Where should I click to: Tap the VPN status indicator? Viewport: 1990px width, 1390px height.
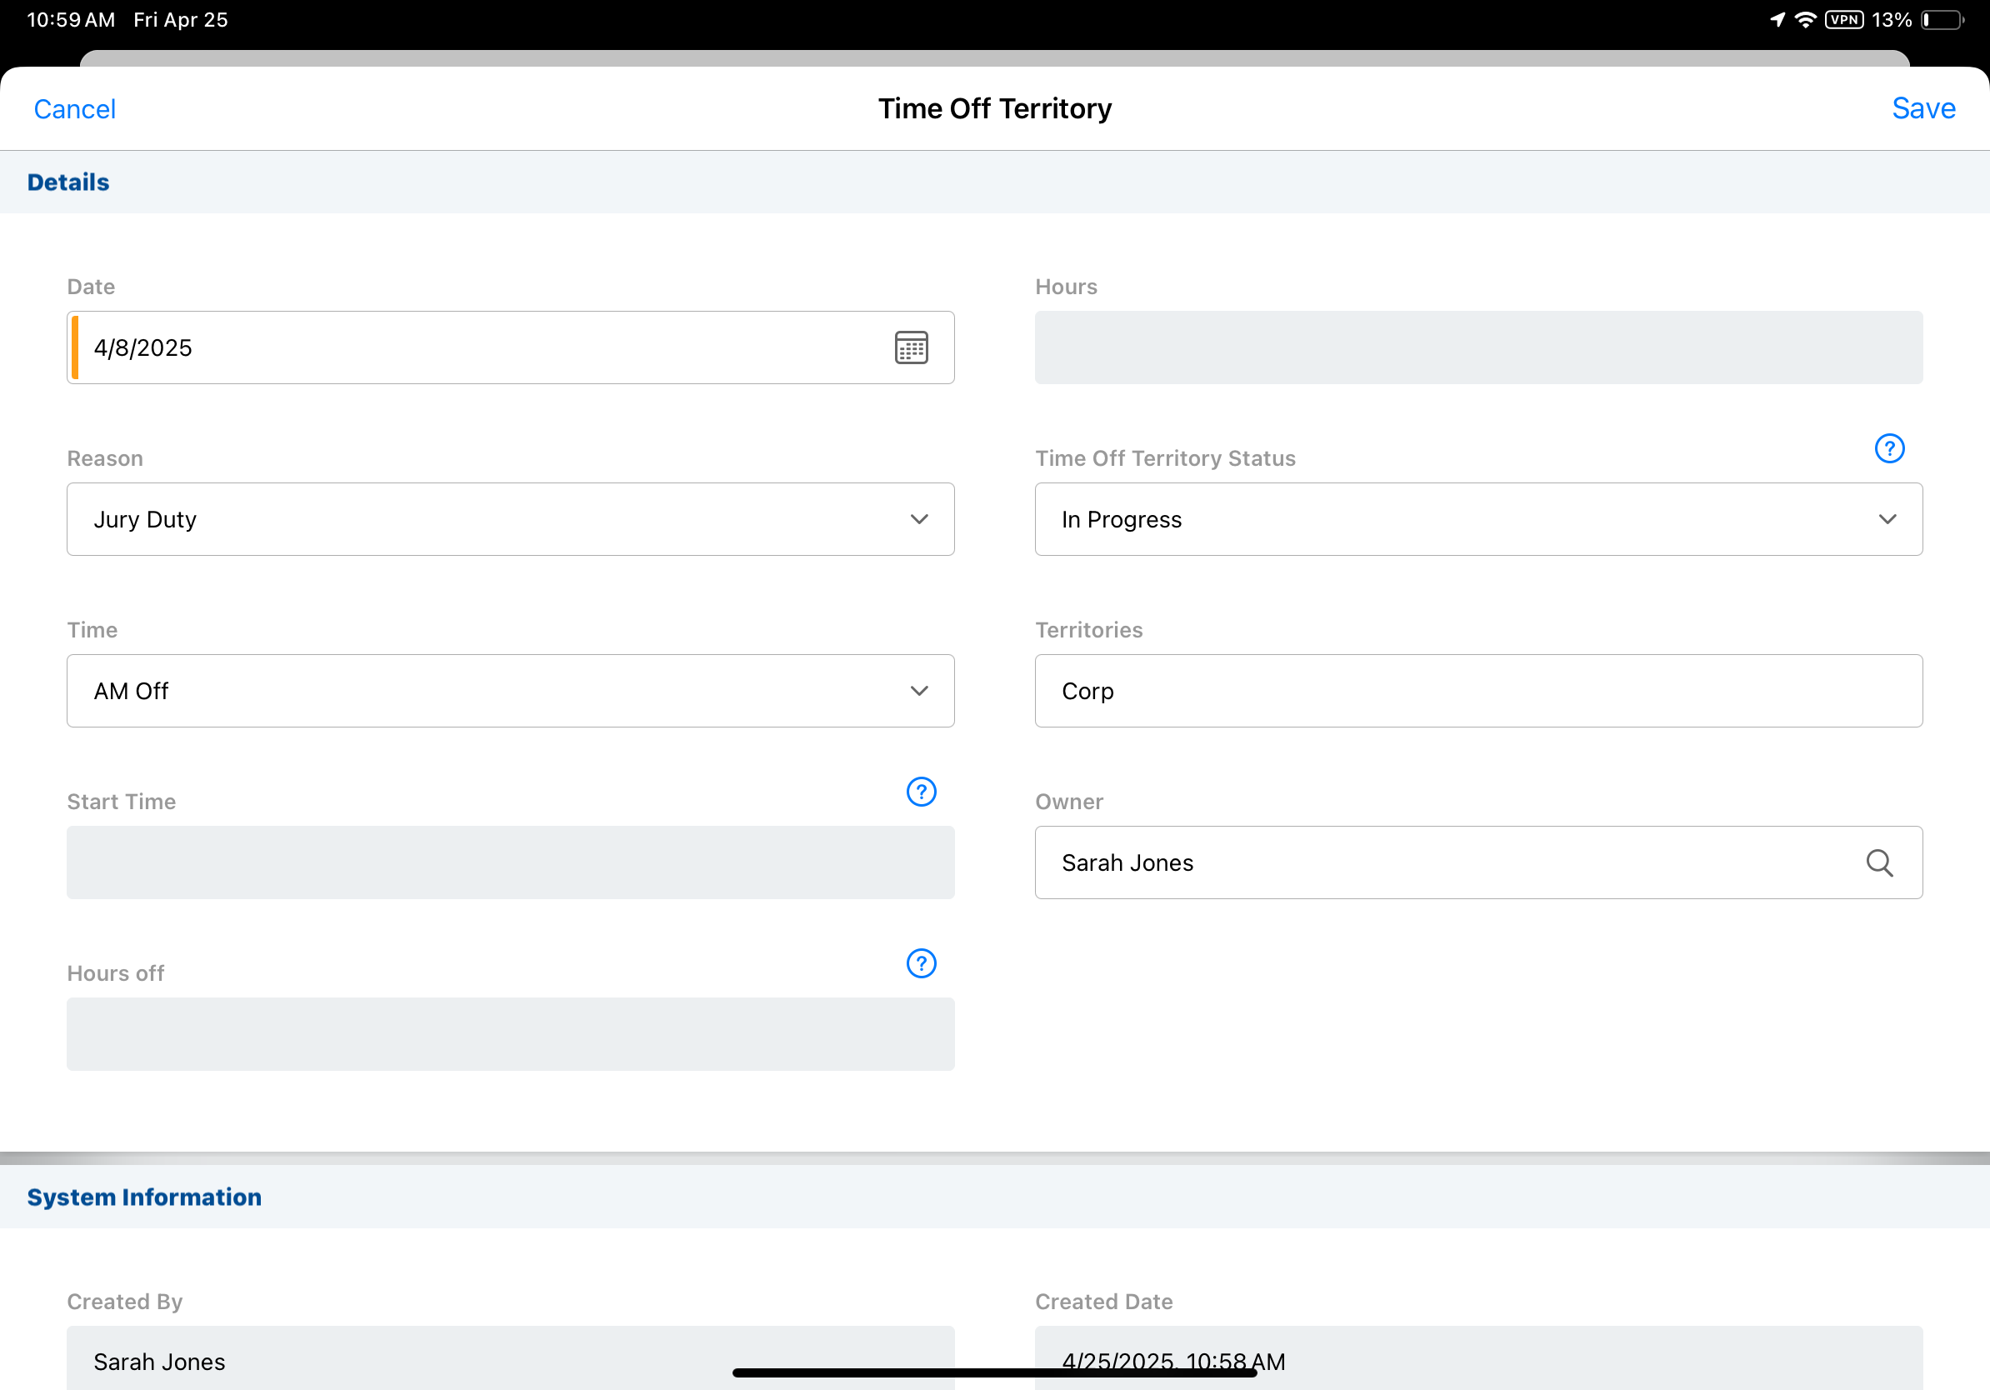click(x=1842, y=20)
